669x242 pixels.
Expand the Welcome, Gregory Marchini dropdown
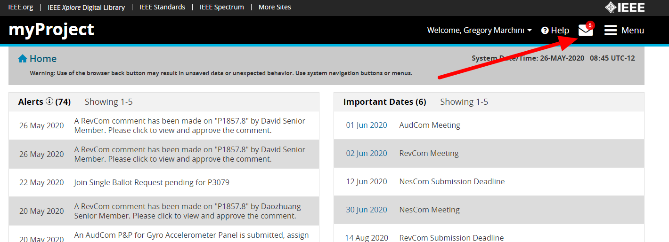tap(480, 31)
